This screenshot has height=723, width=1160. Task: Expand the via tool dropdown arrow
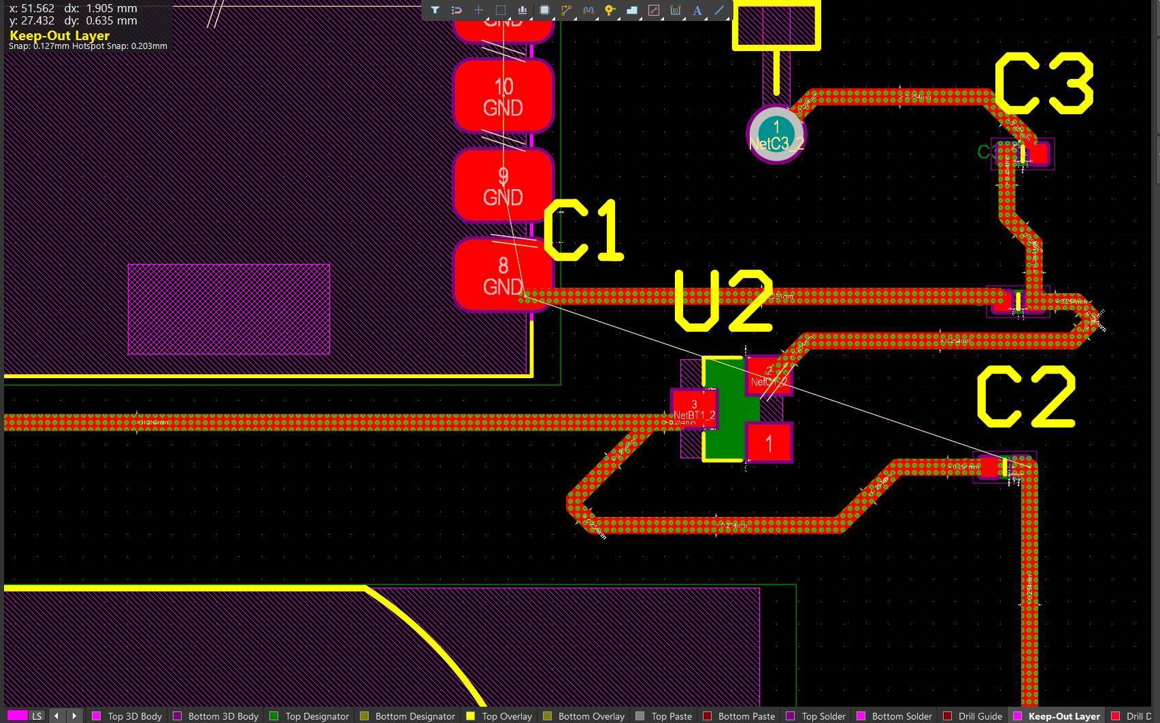pos(619,18)
